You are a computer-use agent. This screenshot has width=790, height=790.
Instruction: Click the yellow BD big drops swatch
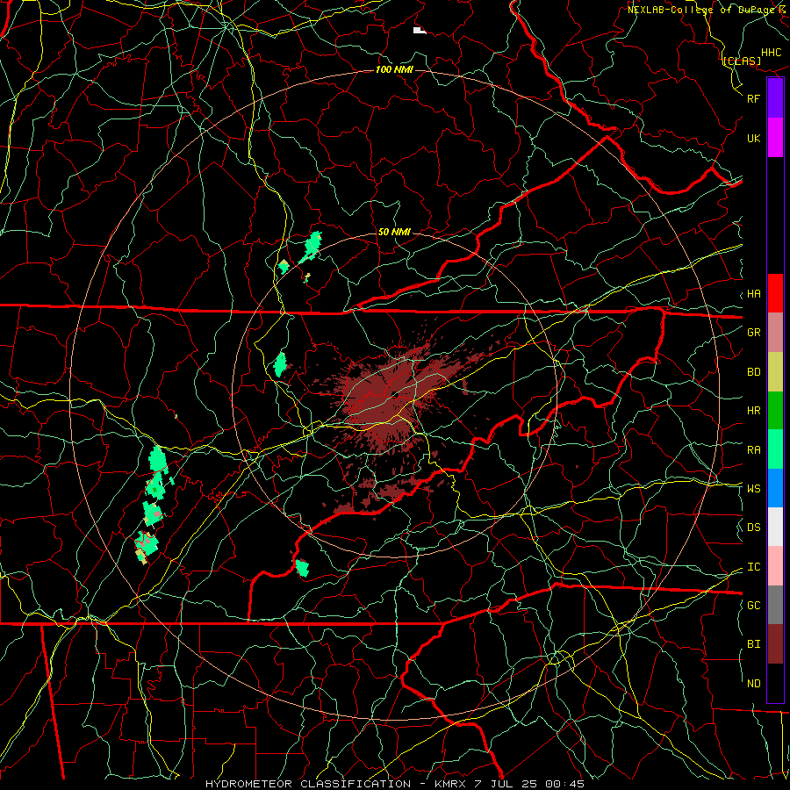click(775, 371)
